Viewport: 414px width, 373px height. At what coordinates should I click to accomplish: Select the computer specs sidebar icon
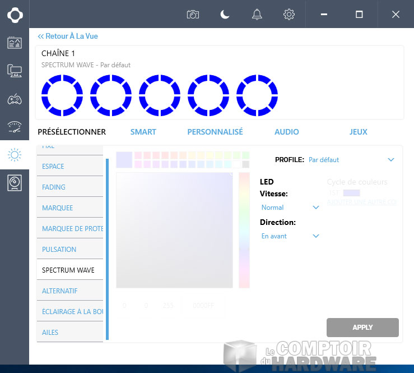click(15, 71)
